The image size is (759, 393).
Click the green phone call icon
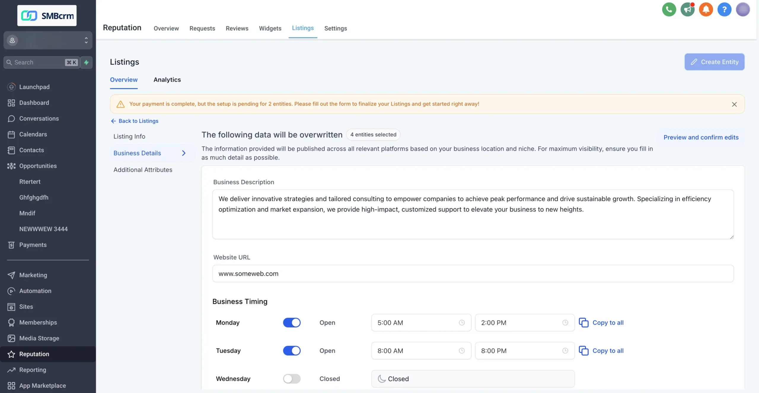pos(669,9)
